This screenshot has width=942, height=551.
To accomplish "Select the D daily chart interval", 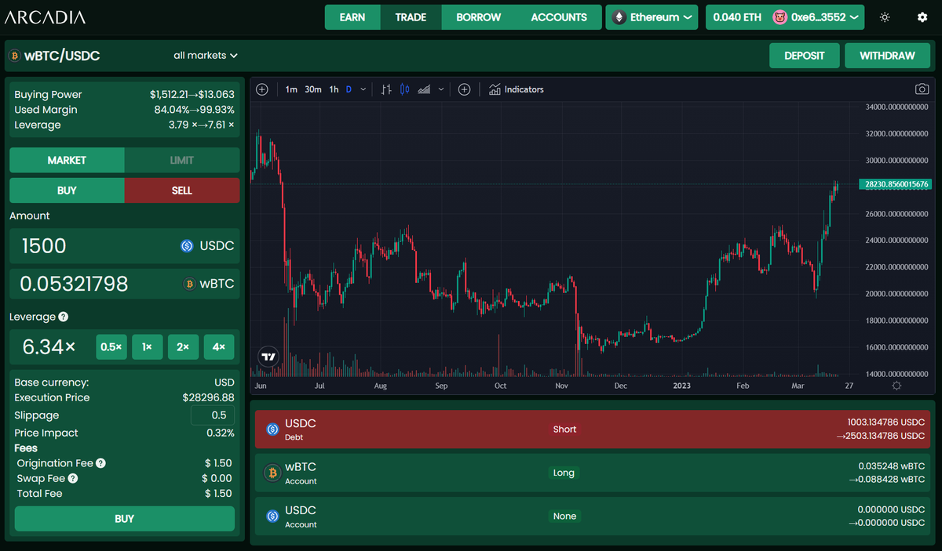I will coord(349,89).
